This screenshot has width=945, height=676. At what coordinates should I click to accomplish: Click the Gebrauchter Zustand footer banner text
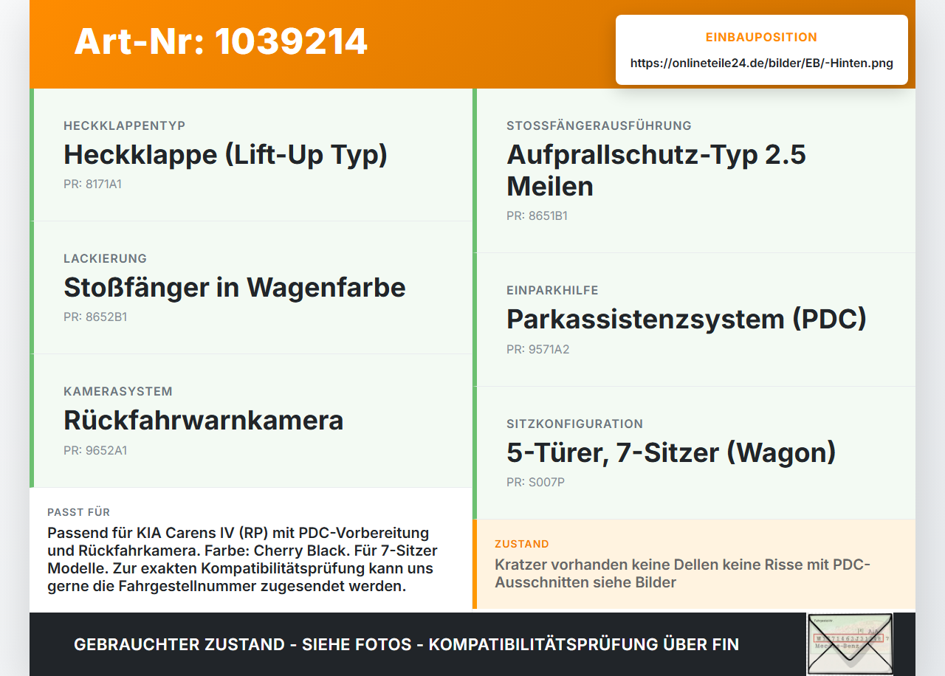(406, 644)
